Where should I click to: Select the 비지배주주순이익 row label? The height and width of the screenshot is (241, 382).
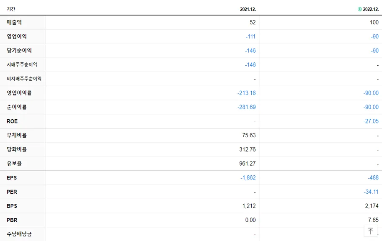point(24,79)
